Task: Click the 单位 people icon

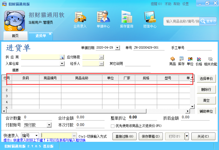Action: (x=190, y=59)
